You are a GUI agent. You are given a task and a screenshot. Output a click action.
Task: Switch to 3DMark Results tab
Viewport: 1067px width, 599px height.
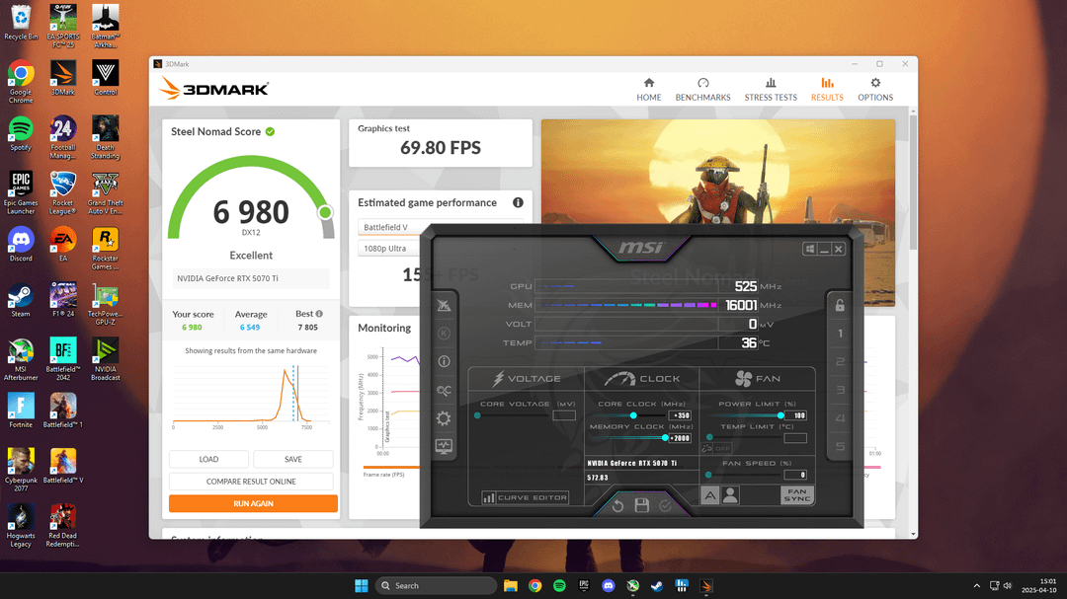click(x=827, y=90)
